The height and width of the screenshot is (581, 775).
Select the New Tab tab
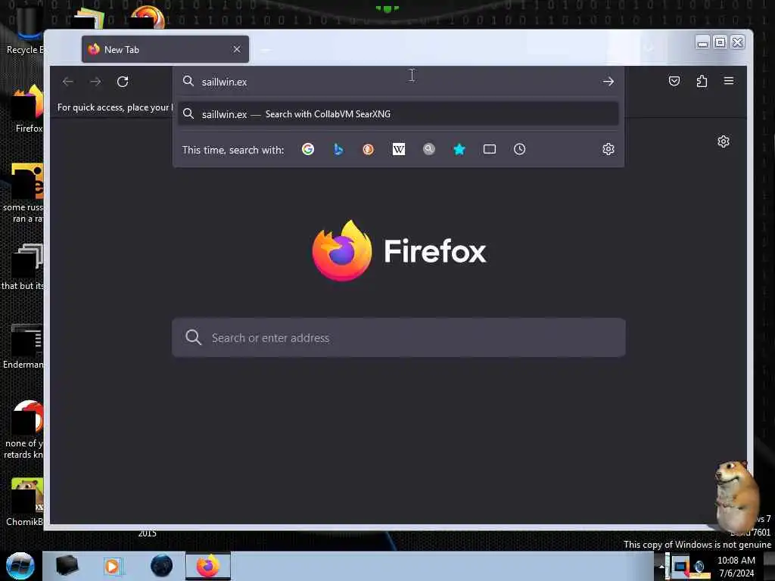click(x=165, y=49)
